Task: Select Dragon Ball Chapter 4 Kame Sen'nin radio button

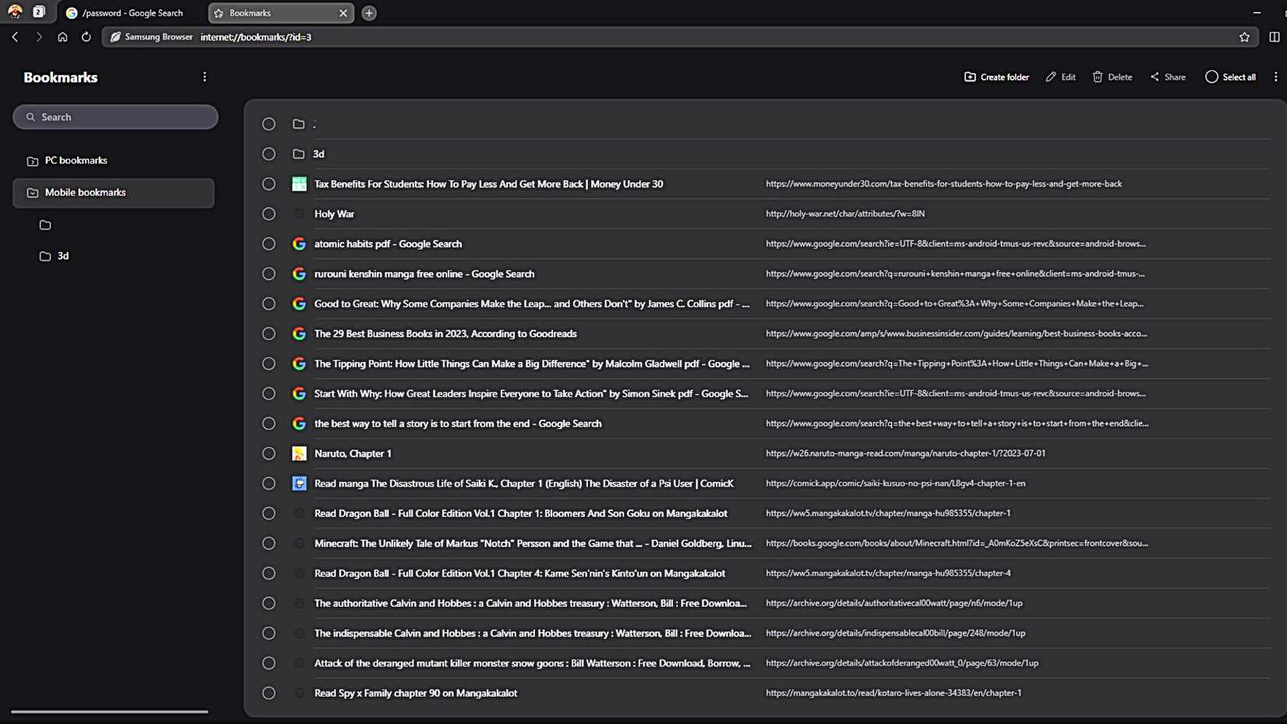Action: coord(268,573)
